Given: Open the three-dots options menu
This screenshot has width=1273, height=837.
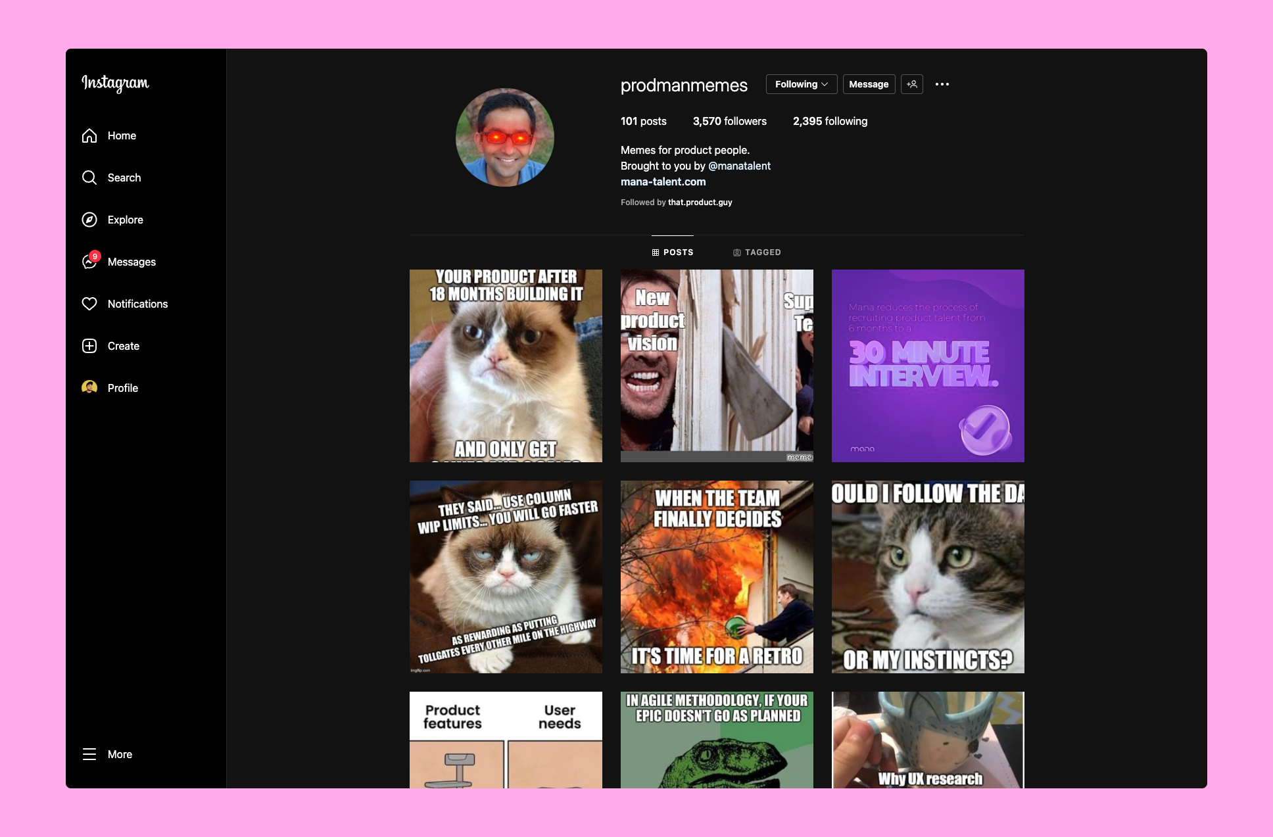Looking at the screenshot, I should (x=942, y=84).
